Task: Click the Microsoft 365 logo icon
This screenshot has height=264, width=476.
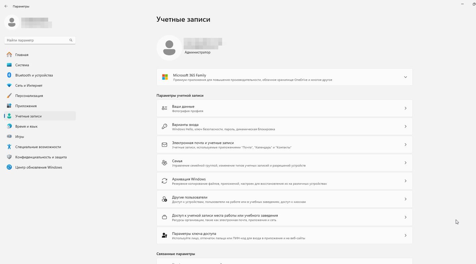Action: [x=165, y=77]
